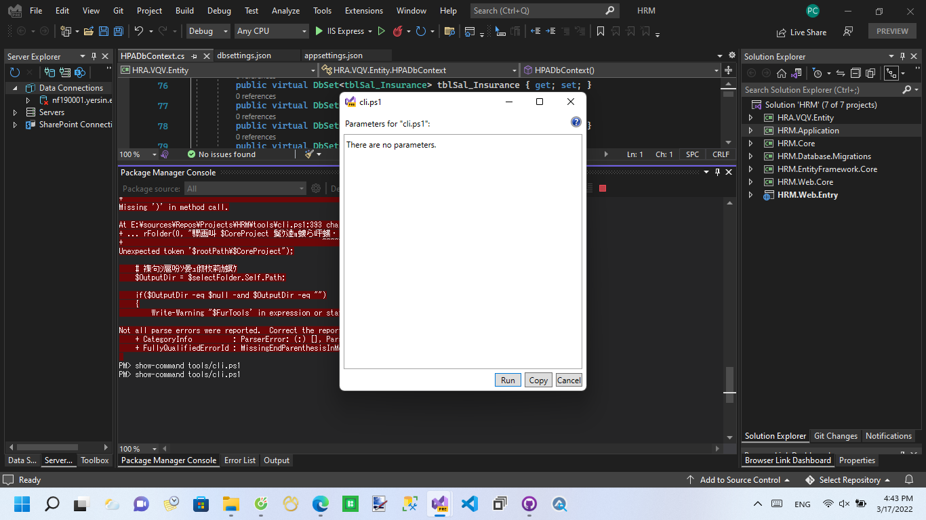Click the decrease indent toolbar icon

536,31
